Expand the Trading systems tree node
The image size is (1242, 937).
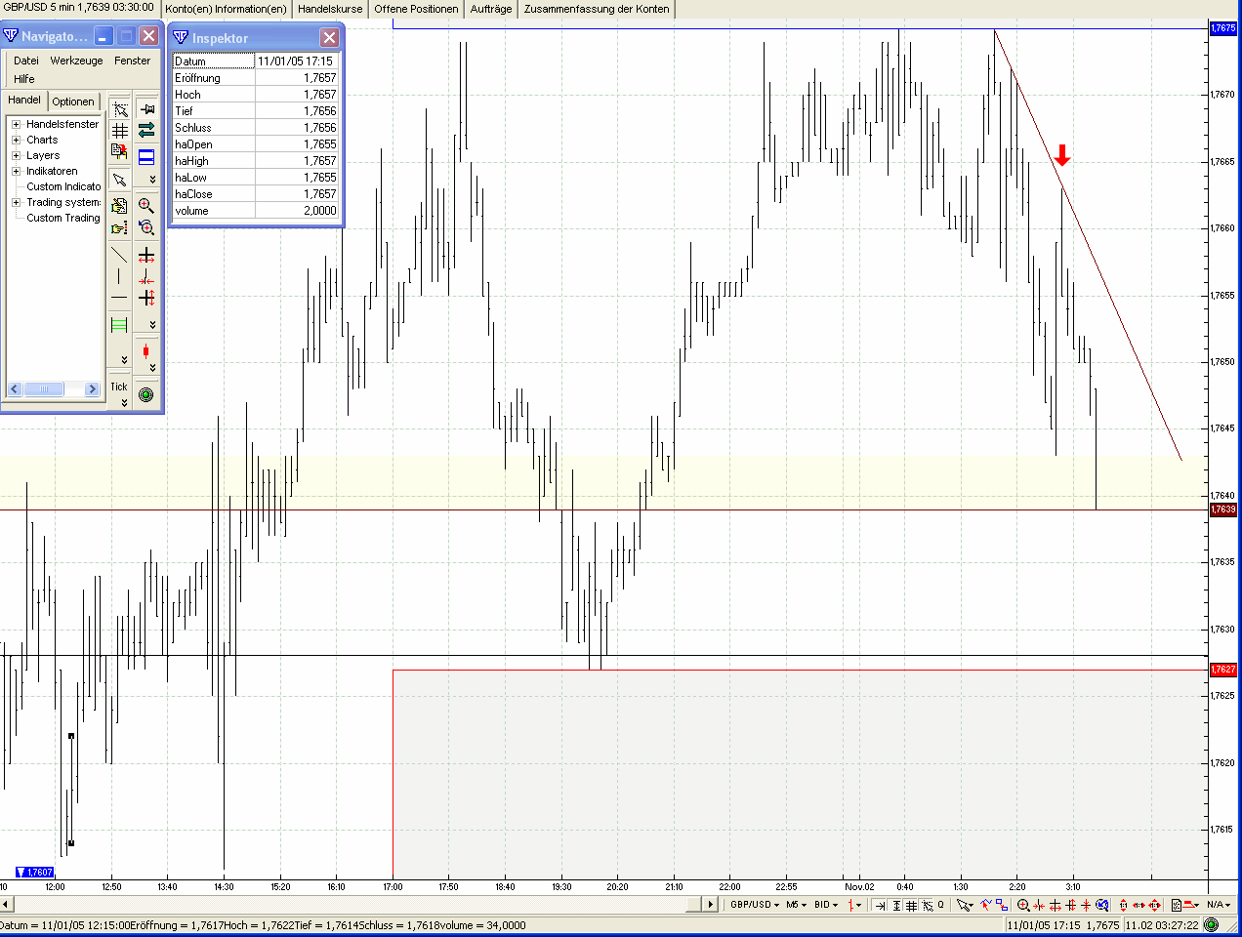tap(16, 202)
